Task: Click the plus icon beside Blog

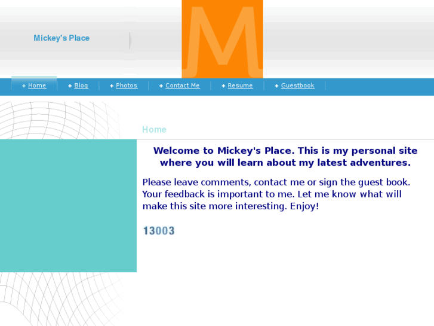Action: (70, 86)
